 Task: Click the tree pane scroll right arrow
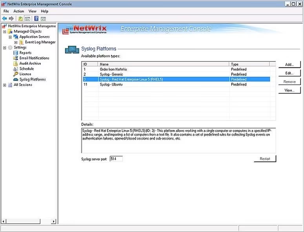[x=54, y=221]
